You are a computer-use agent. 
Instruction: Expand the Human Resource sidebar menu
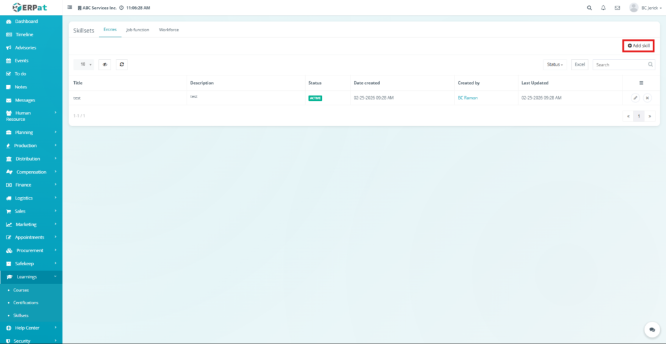coord(31,116)
